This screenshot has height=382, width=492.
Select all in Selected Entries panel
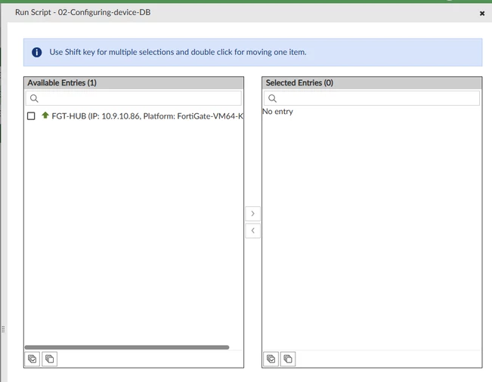[x=271, y=359]
